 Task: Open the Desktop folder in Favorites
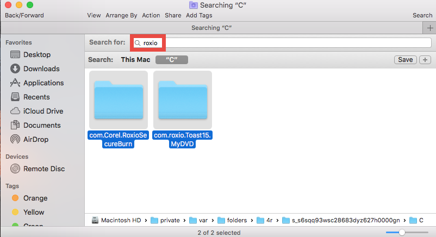[30, 54]
